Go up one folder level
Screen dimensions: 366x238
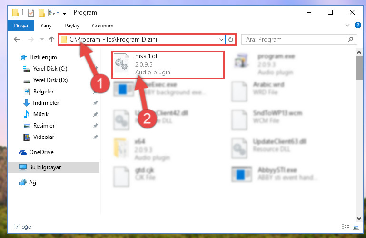click(x=52, y=39)
